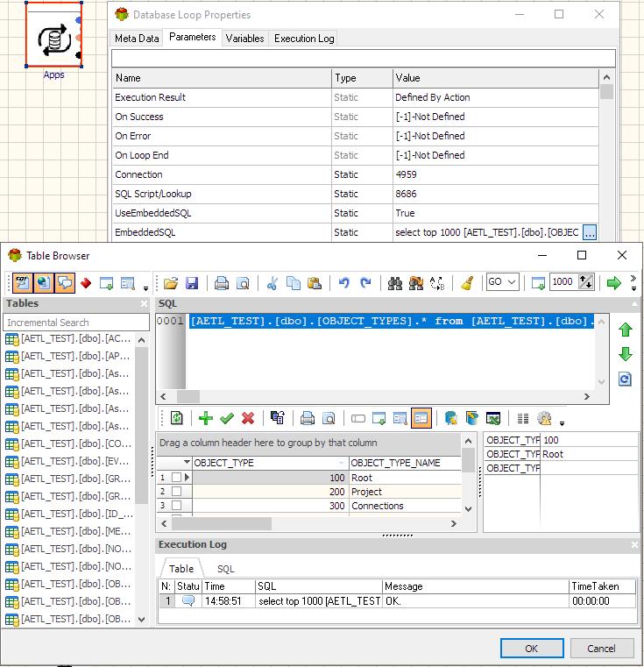Click the green up arrow beside SQL editor
This screenshot has height=667, width=644.
[x=626, y=330]
